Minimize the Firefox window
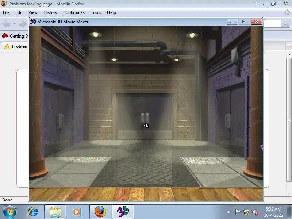This screenshot has width=292, height=219. pos(261,4)
